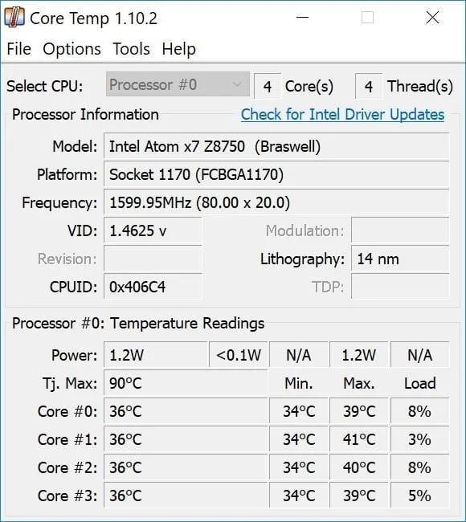This screenshot has width=466, height=522.
Task: Click the empty Modulation field
Action: pos(399,230)
